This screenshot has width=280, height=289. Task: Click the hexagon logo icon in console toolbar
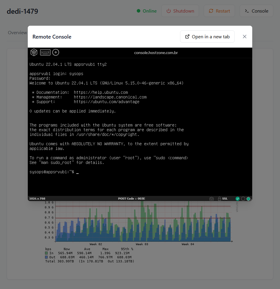34,53
